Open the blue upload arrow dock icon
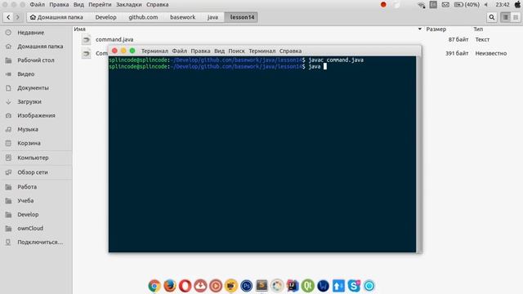The image size is (523, 294). pos(338,286)
